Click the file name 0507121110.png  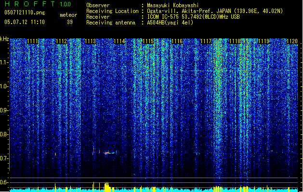click(x=25, y=12)
